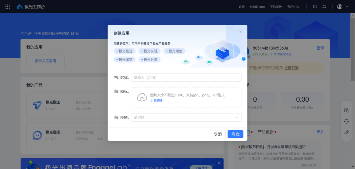The height and width of the screenshot is (169, 355).
Task: Close the EngageLab banner
Action: coord(219,163)
